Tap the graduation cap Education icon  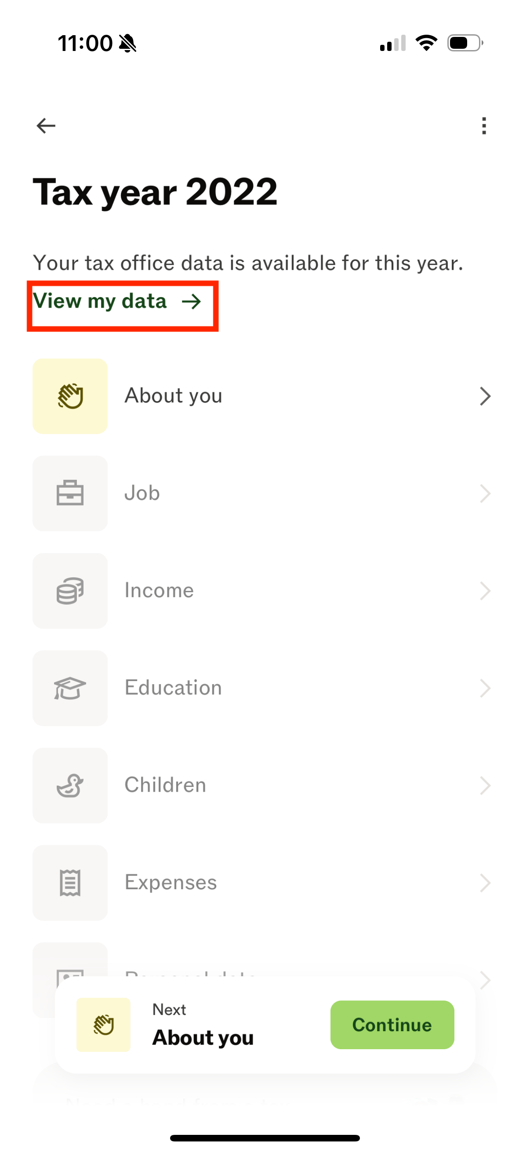tap(70, 688)
